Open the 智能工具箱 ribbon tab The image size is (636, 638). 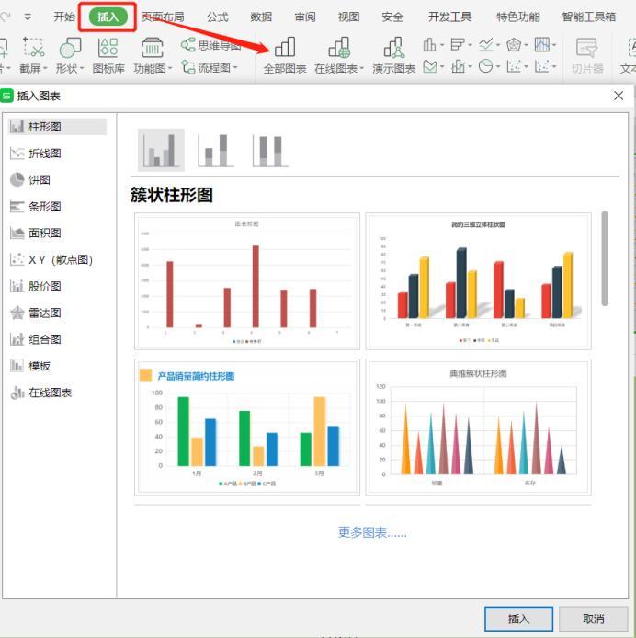(588, 17)
